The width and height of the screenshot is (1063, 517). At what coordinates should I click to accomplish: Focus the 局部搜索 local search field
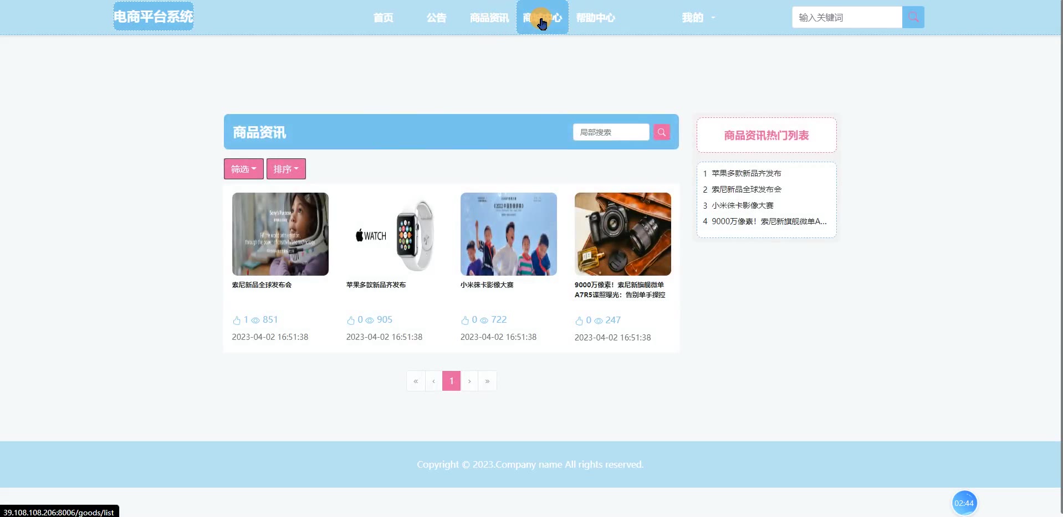(x=611, y=132)
